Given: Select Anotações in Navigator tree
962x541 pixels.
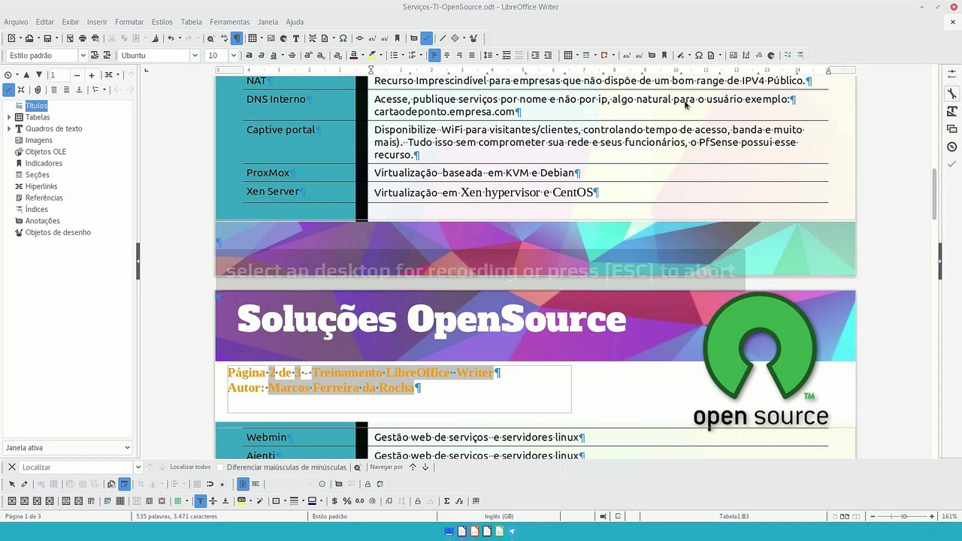Looking at the screenshot, I should point(43,221).
